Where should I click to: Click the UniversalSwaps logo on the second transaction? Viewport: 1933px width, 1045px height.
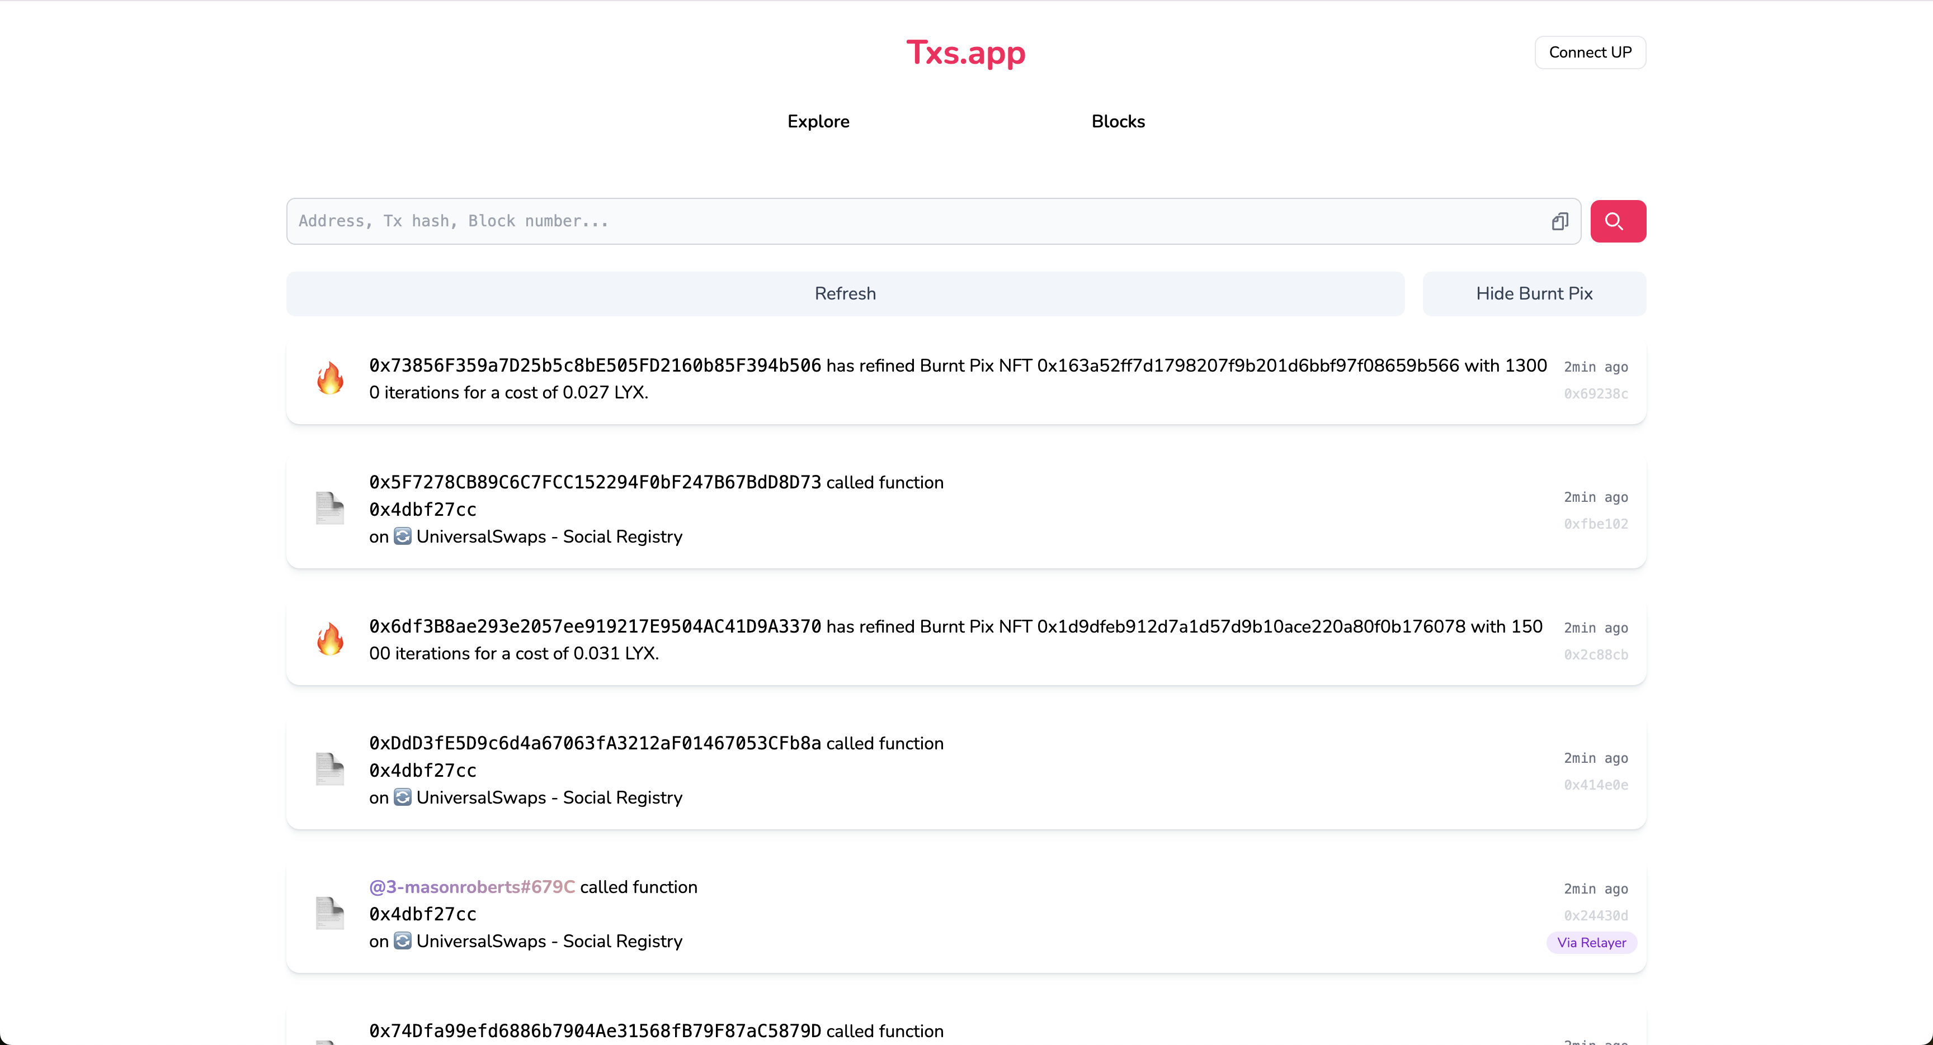[x=402, y=536]
